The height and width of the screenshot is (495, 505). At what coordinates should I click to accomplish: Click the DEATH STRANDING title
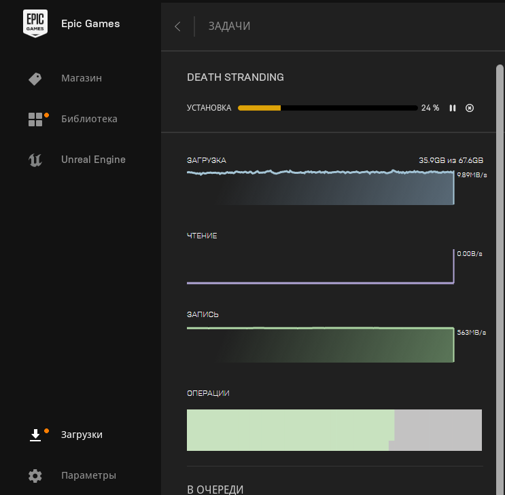235,77
